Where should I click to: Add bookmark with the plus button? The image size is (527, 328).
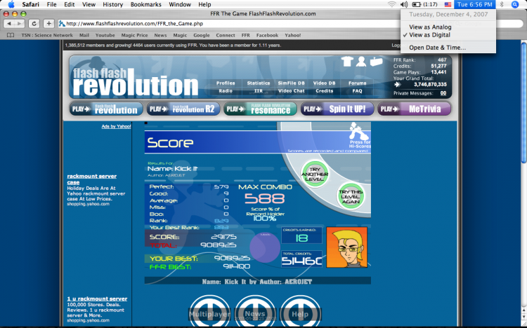[x=48, y=23]
